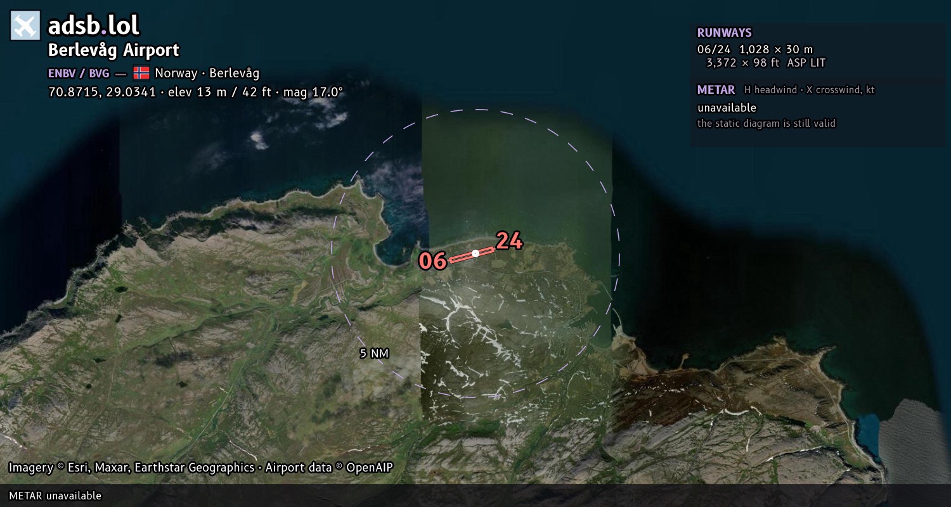Image resolution: width=951 pixels, height=507 pixels.
Task: Click the H headwind · X crosswind legend
Action: [x=810, y=90]
